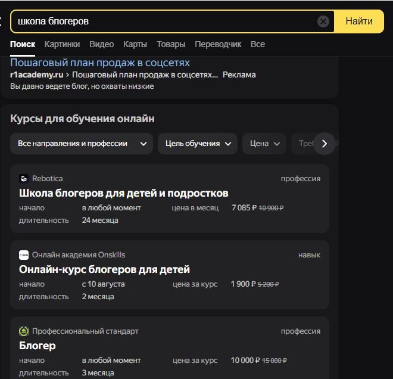Clear the search field with X icon
Screen dimensions: 393x379
click(x=323, y=21)
